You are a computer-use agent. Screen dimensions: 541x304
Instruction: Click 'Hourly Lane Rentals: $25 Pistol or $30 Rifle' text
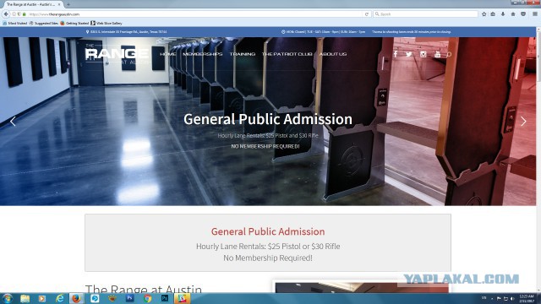[x=268, y=247]
